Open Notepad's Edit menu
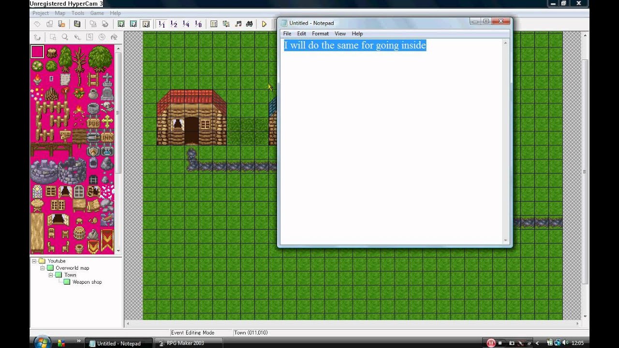619x348 pixels. click(x=302, y=33)
